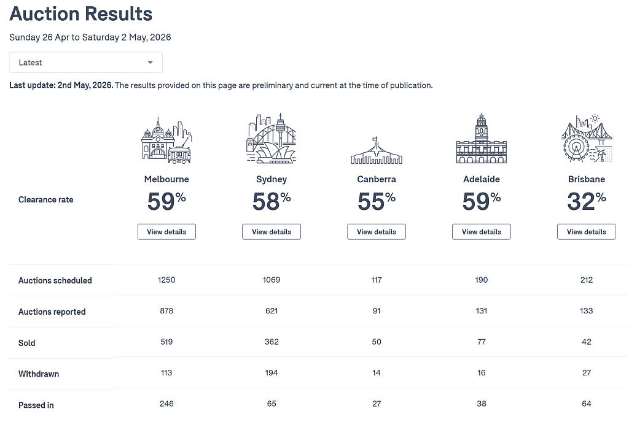The image size is (629, 430).
Task: Click the Passed in row label
Action: pyautogui.click(x=36, y=405)
